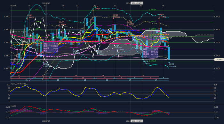
Task: Click bar count 76 on top axis
Action: pyautogui.click(x=163, y=5)
